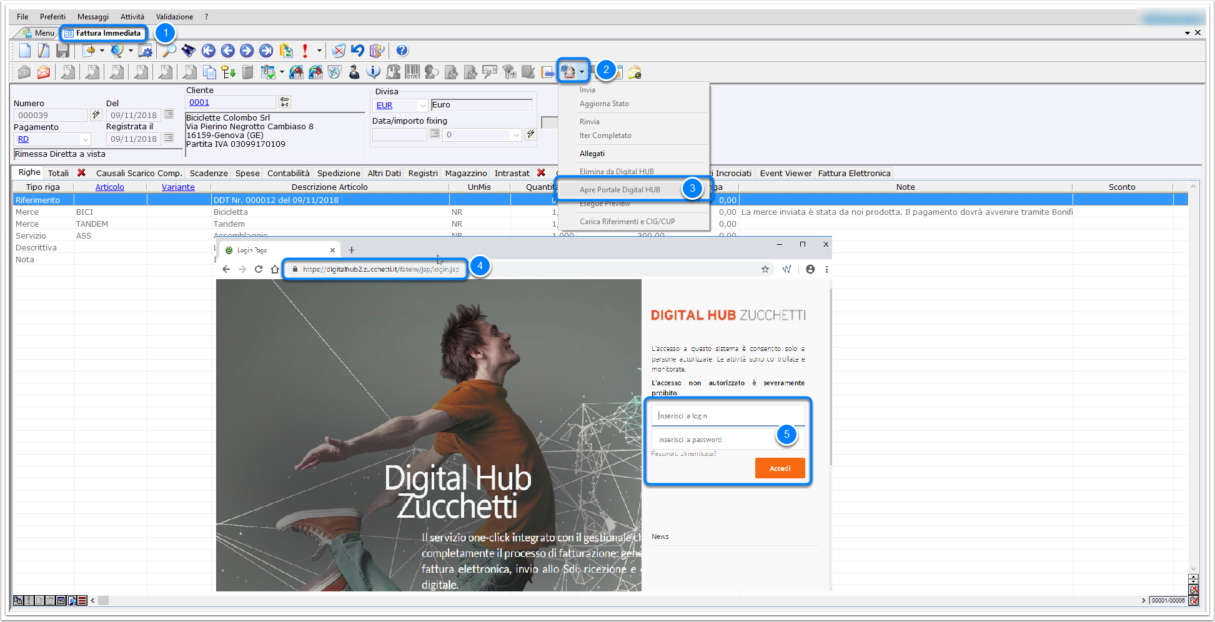Viewport: 1215px width, 622px height.
Task: Click the 'Inserisci la login' field
Action: pos(728,416)
